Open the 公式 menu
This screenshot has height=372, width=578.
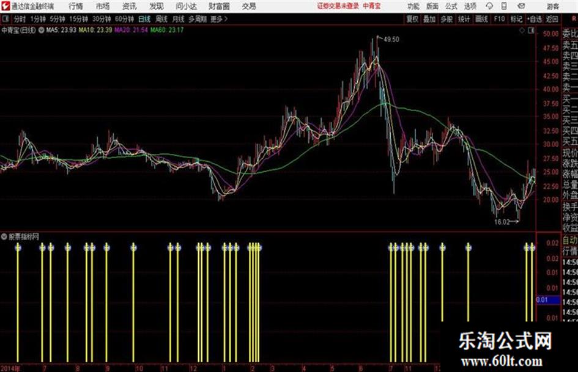click(x=451, y=6)
